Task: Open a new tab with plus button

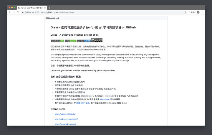Action: pos(50,8)
